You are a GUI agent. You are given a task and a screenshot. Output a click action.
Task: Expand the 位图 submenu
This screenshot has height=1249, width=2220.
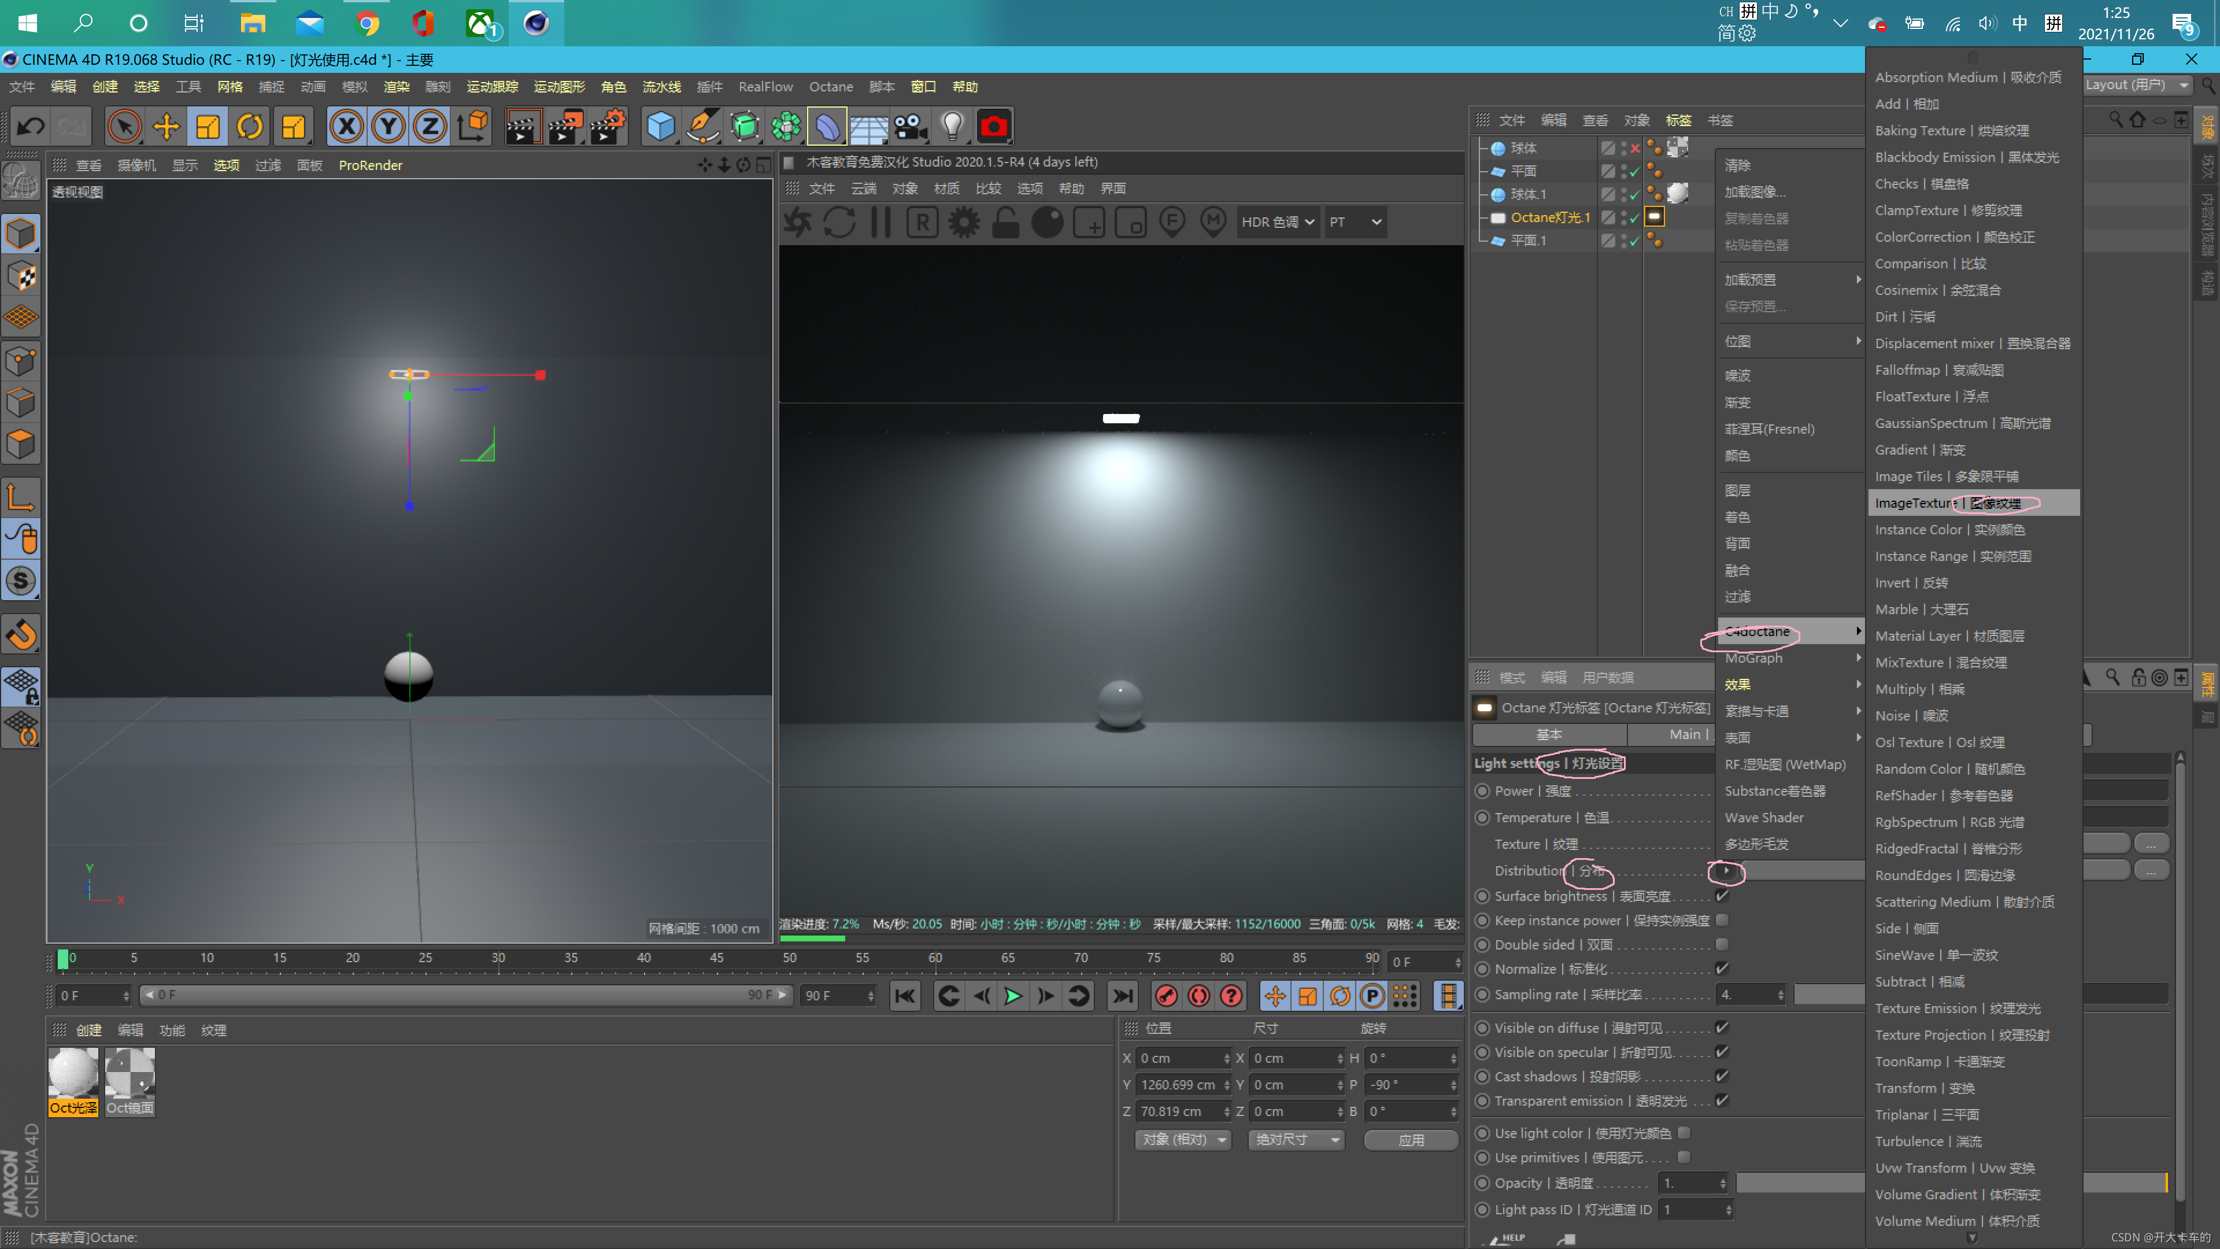1791,341
